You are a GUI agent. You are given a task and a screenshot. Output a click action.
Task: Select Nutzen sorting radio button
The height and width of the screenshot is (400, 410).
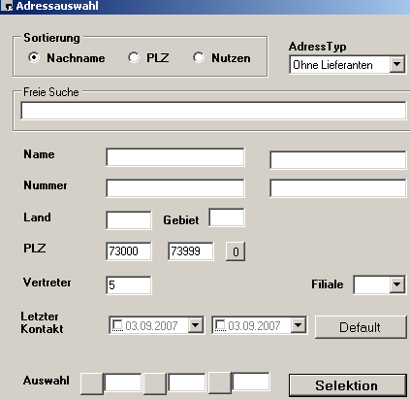pos(199,57)
